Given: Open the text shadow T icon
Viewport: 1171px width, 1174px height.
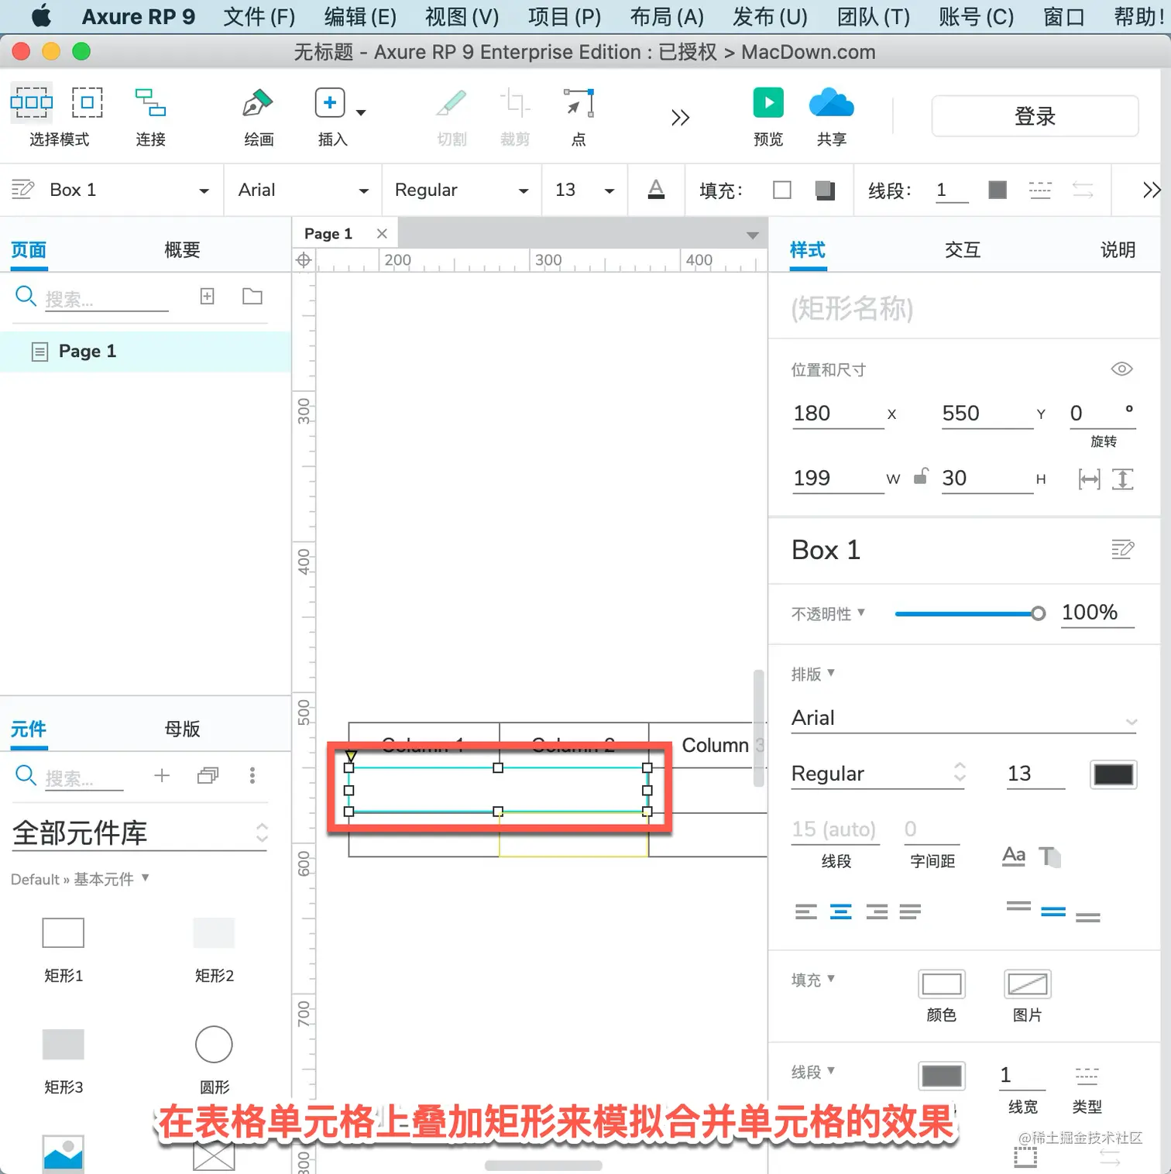Looking at the screenshot, I should (x=1050, y=856).
